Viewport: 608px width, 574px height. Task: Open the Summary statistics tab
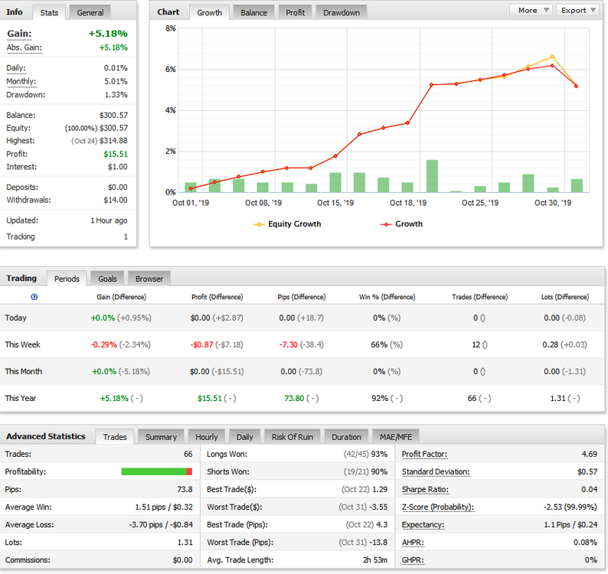(x=161, y=437)
